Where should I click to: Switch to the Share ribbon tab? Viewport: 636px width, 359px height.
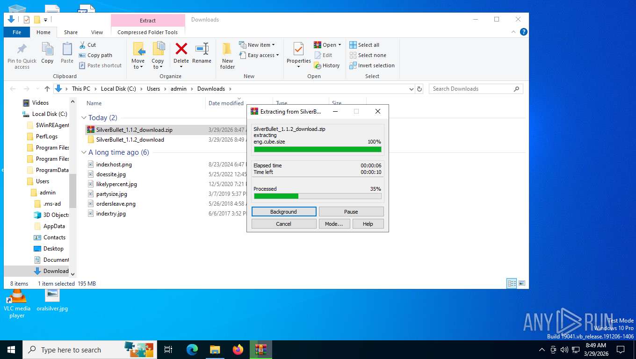tap(71, 32)
